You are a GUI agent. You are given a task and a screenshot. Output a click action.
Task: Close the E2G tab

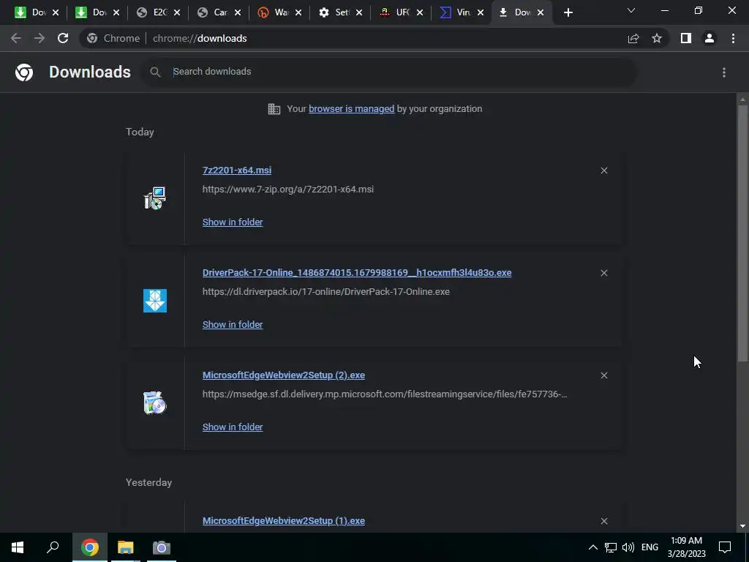(x=177, y=12)
